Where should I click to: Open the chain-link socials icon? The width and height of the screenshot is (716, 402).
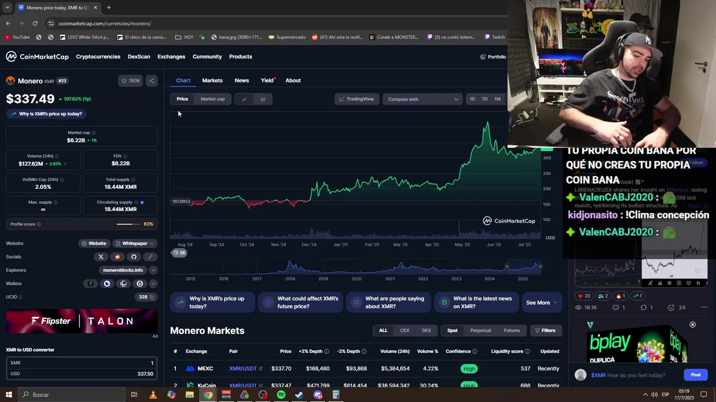click(150, 257)
